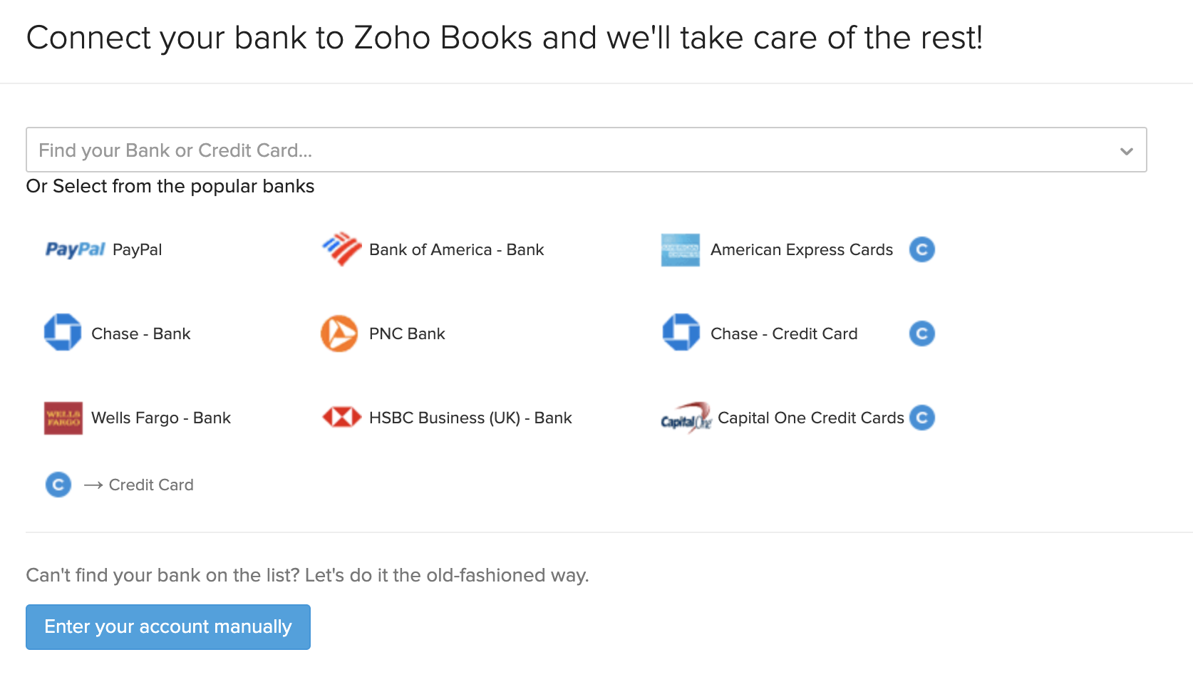The width and height of the screenshot is (1193, 677).
Task: Select the HSBC hexagon logo
Action: click(341, 418)
